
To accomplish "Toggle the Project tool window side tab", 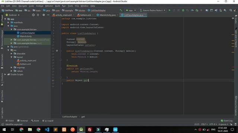I will point(2,20).
